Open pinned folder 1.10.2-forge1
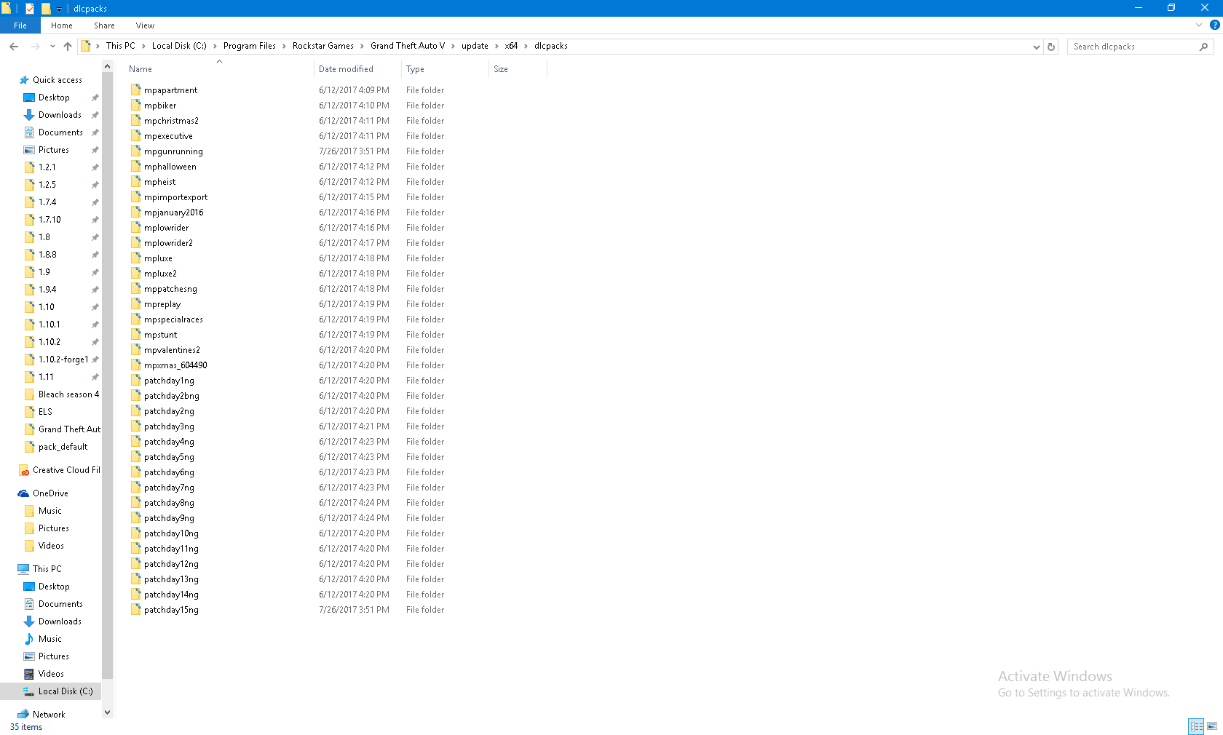 63,359
